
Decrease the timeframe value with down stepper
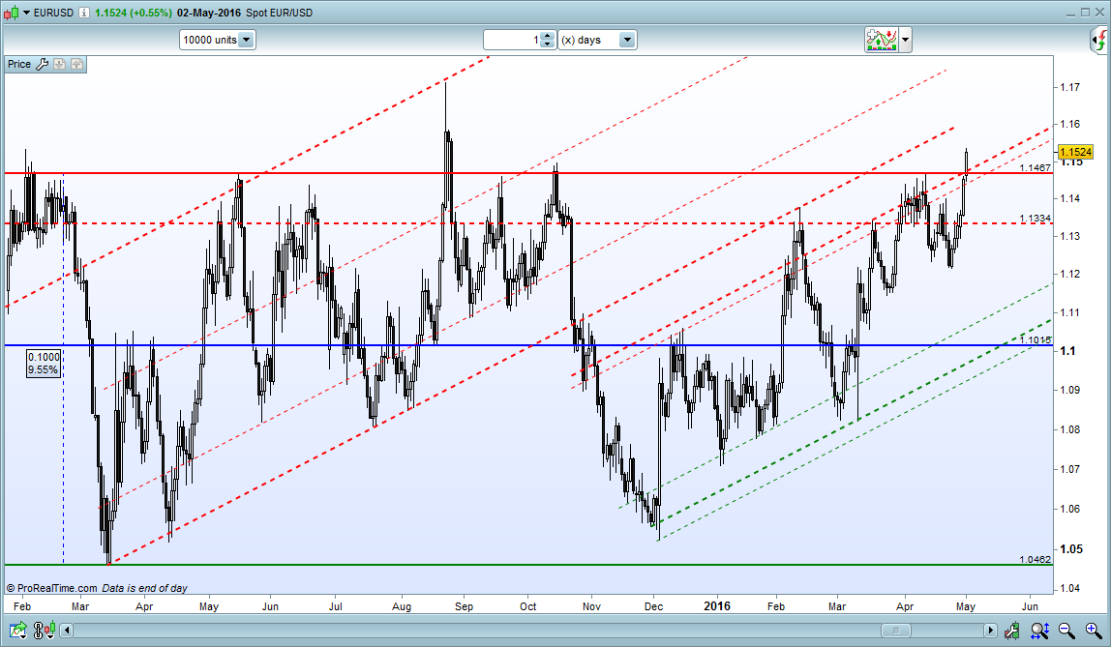click(548, 44)
